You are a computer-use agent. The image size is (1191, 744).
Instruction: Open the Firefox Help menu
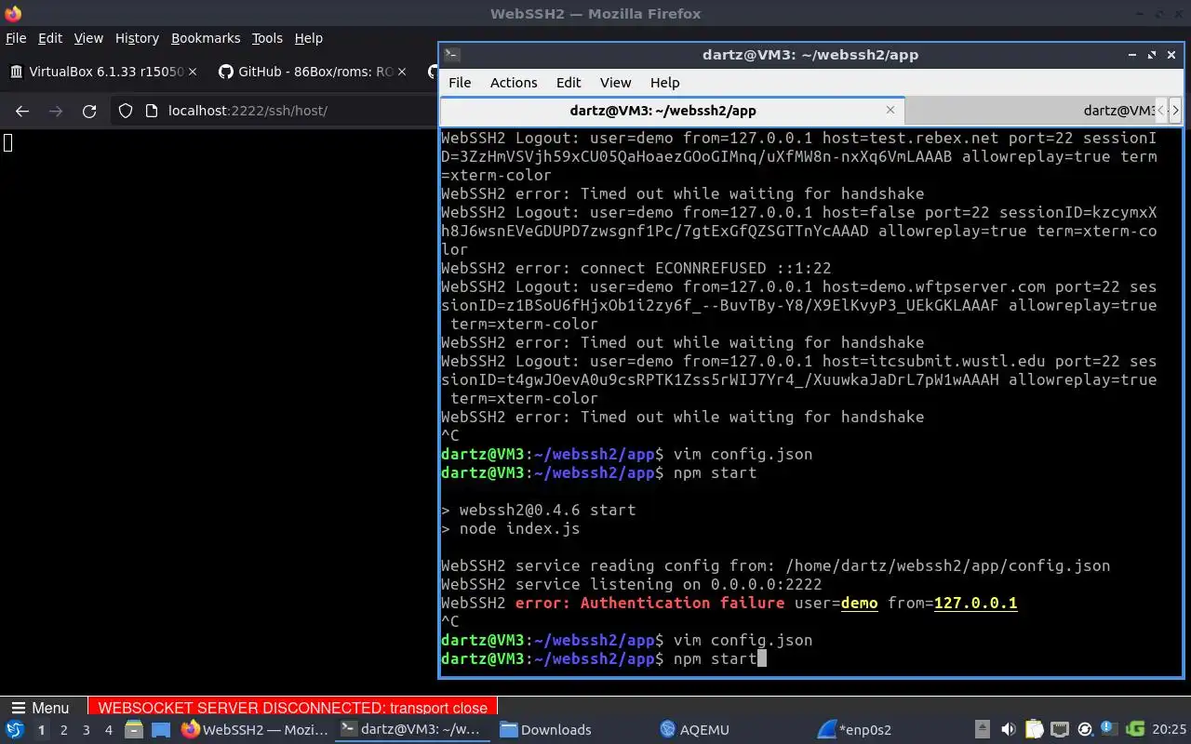[309, 38]
